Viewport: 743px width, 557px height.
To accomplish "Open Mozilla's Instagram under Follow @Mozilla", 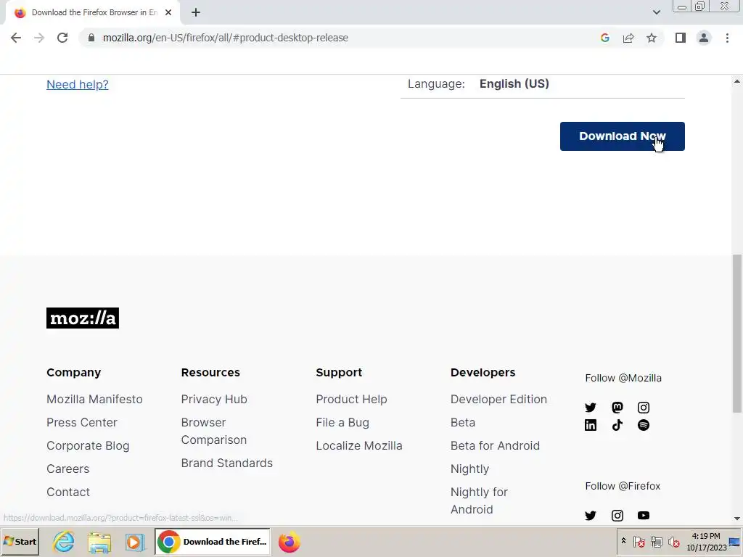I will pos(644,408).
